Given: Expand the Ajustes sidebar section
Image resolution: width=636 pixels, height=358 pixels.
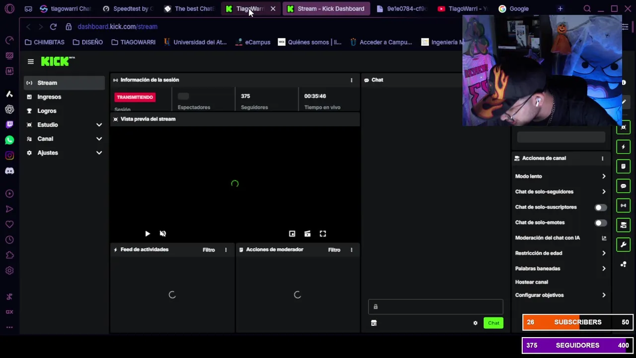Looking at the screenshot, I should point(99,153).
